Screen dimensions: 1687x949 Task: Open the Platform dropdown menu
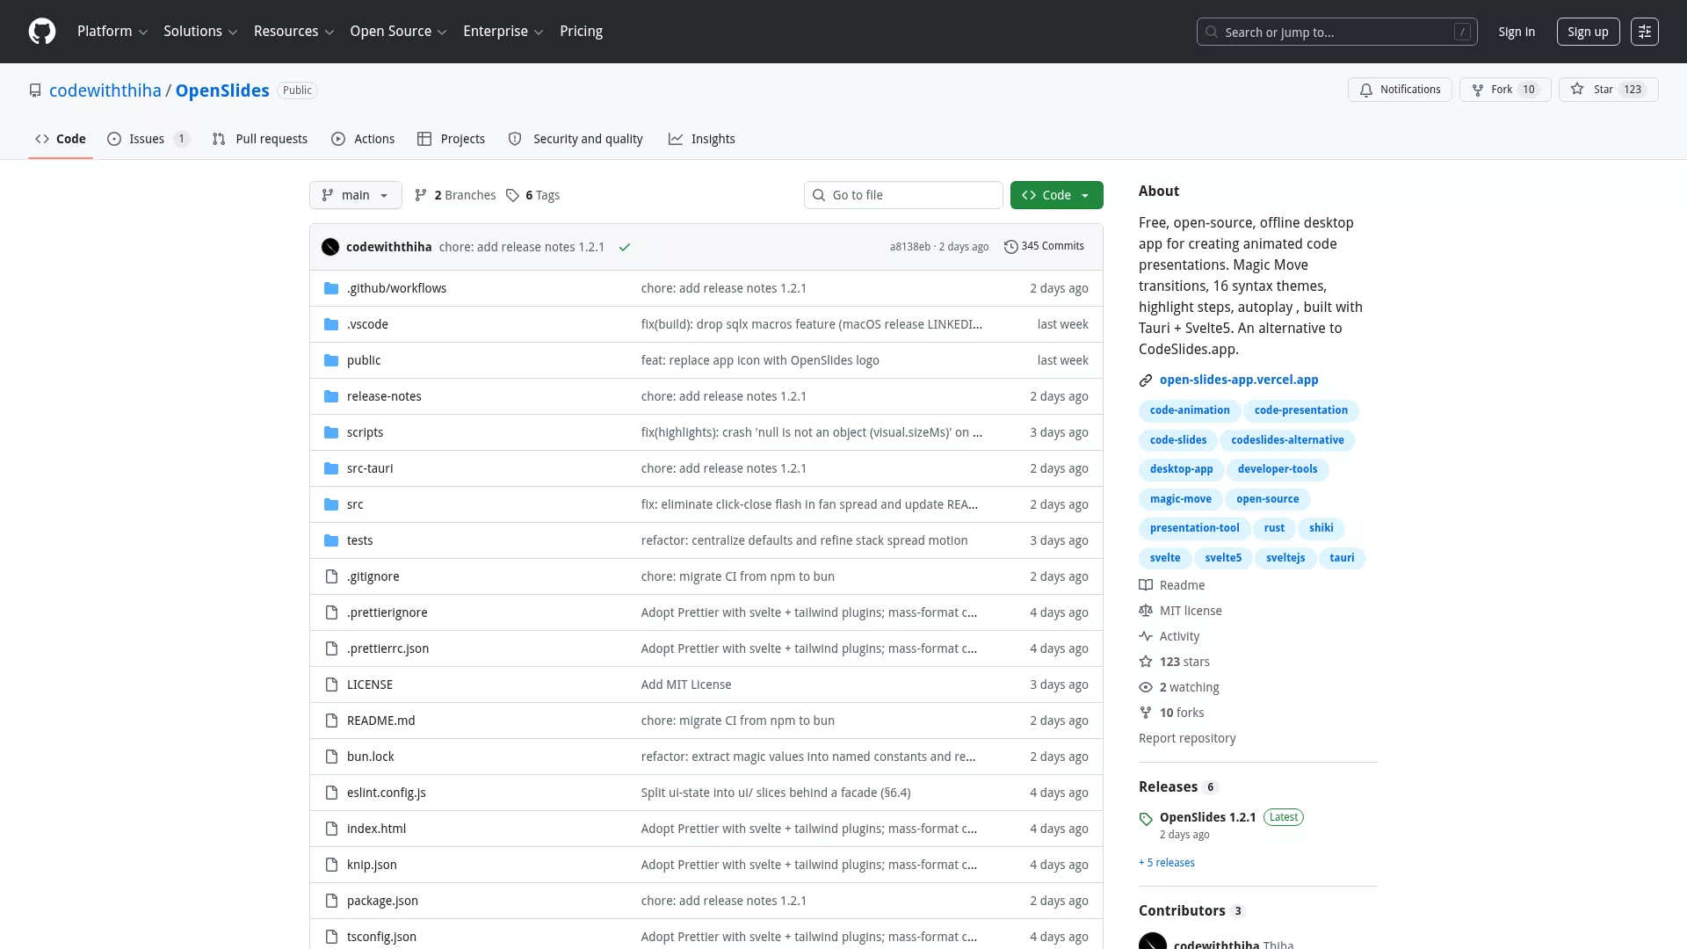tap(112, 32)
